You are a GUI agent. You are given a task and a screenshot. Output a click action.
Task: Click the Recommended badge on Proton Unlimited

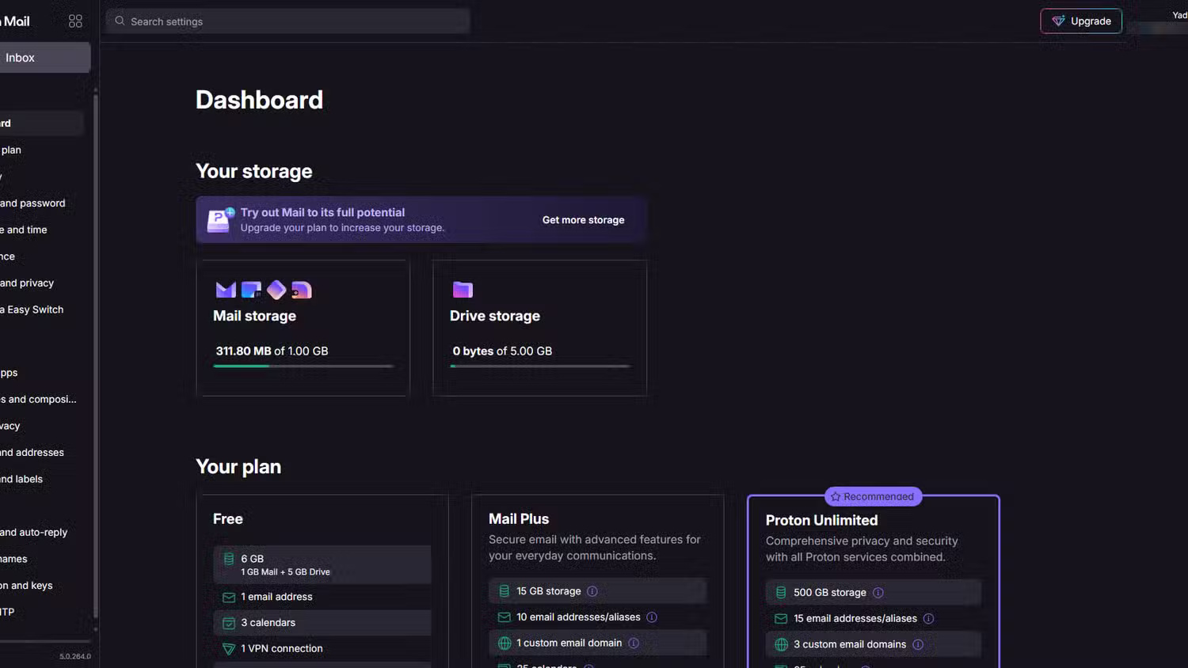(873, 496)
